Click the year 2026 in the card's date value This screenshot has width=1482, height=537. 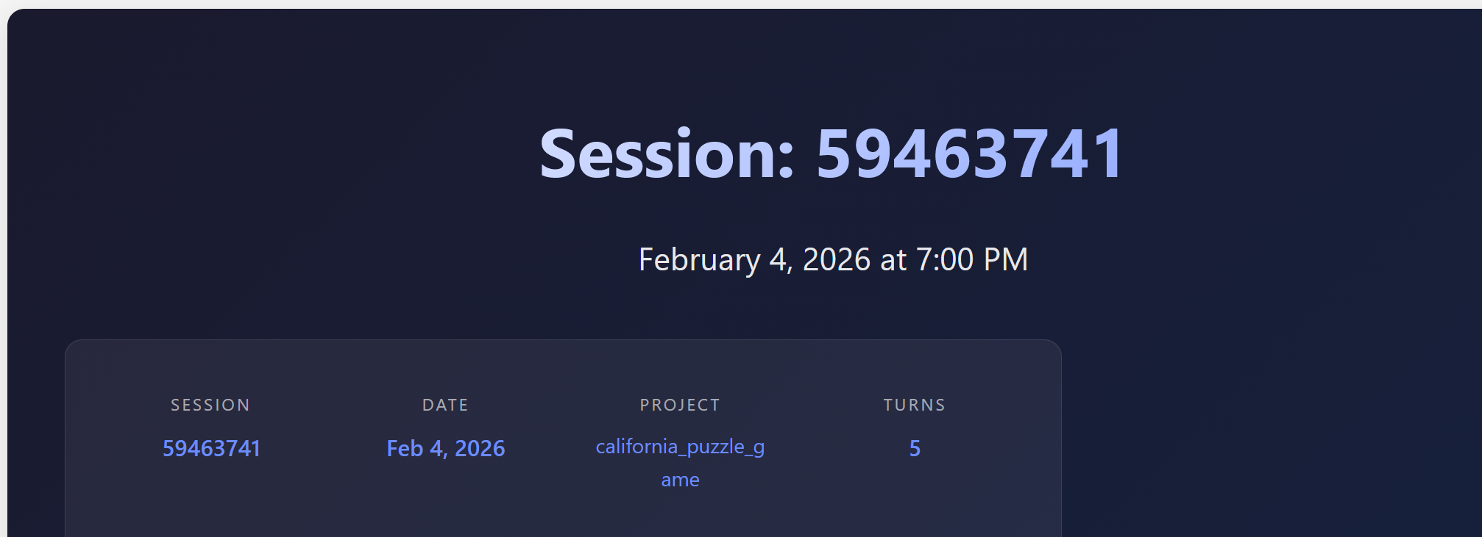480,449
